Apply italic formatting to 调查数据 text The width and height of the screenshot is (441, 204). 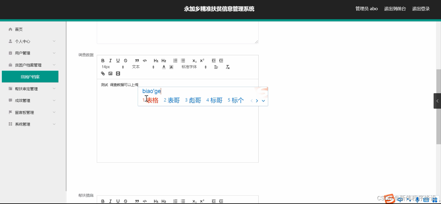coord(110,60)
